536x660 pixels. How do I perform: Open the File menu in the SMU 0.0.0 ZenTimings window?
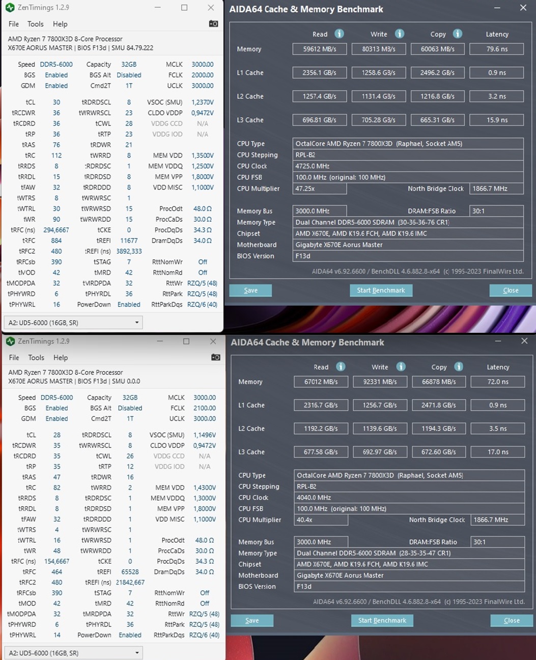tap(14, 357)
